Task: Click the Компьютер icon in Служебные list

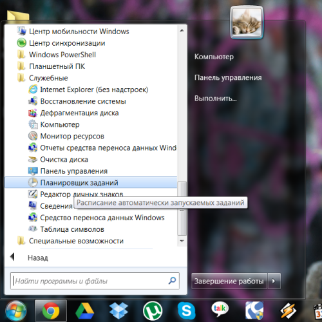Action: [x=33, y=124]
